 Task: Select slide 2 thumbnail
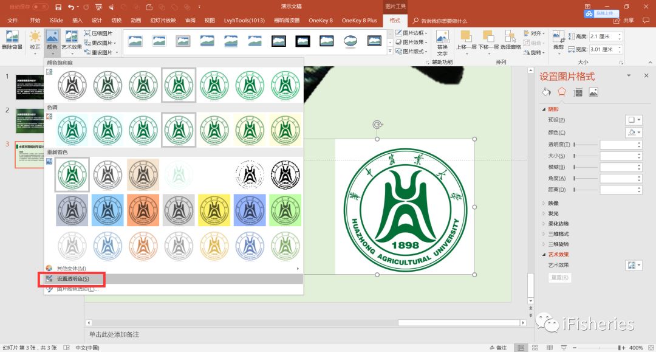coord(30,120)
